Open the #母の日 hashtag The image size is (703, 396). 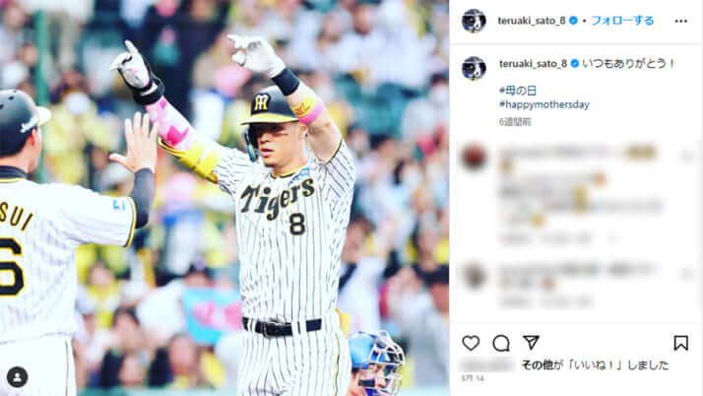pyautogui.click(x=518, y=91)
